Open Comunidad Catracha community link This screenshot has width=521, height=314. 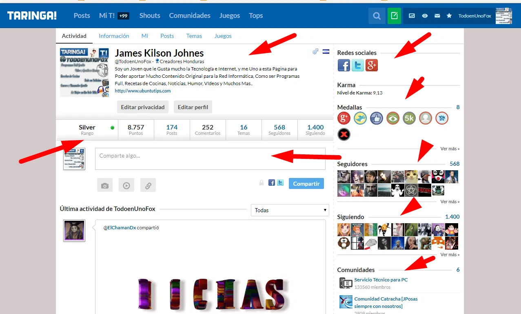coord(386,302)
